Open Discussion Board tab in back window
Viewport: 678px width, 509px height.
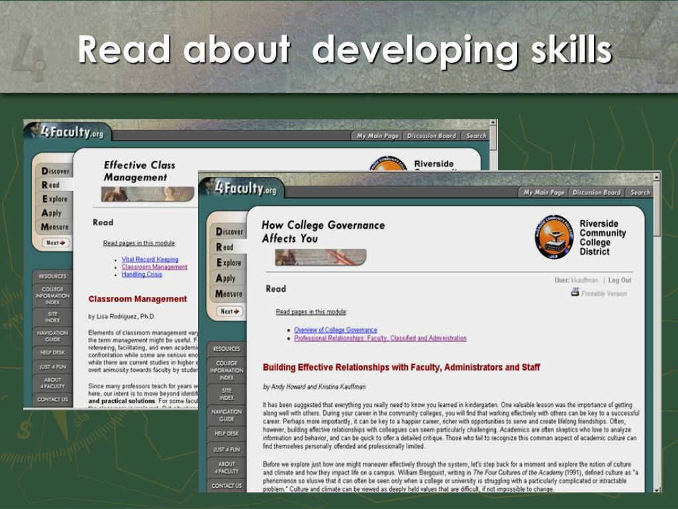point(431,136)
